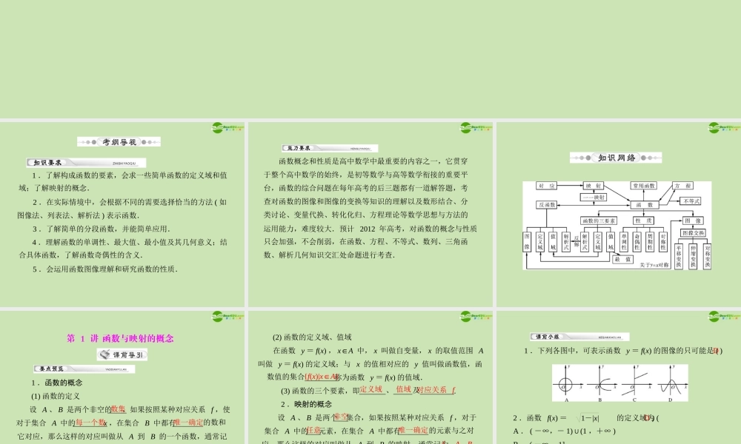Click the 反函数 box in the diagram
Viewport: 741px width, 444px height.
546,205
